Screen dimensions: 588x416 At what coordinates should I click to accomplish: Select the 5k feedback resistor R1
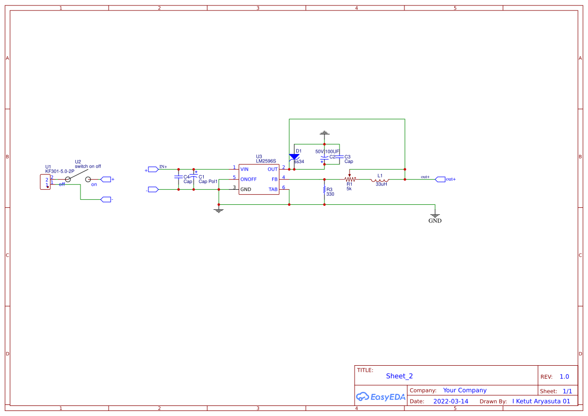coord(350,179)
